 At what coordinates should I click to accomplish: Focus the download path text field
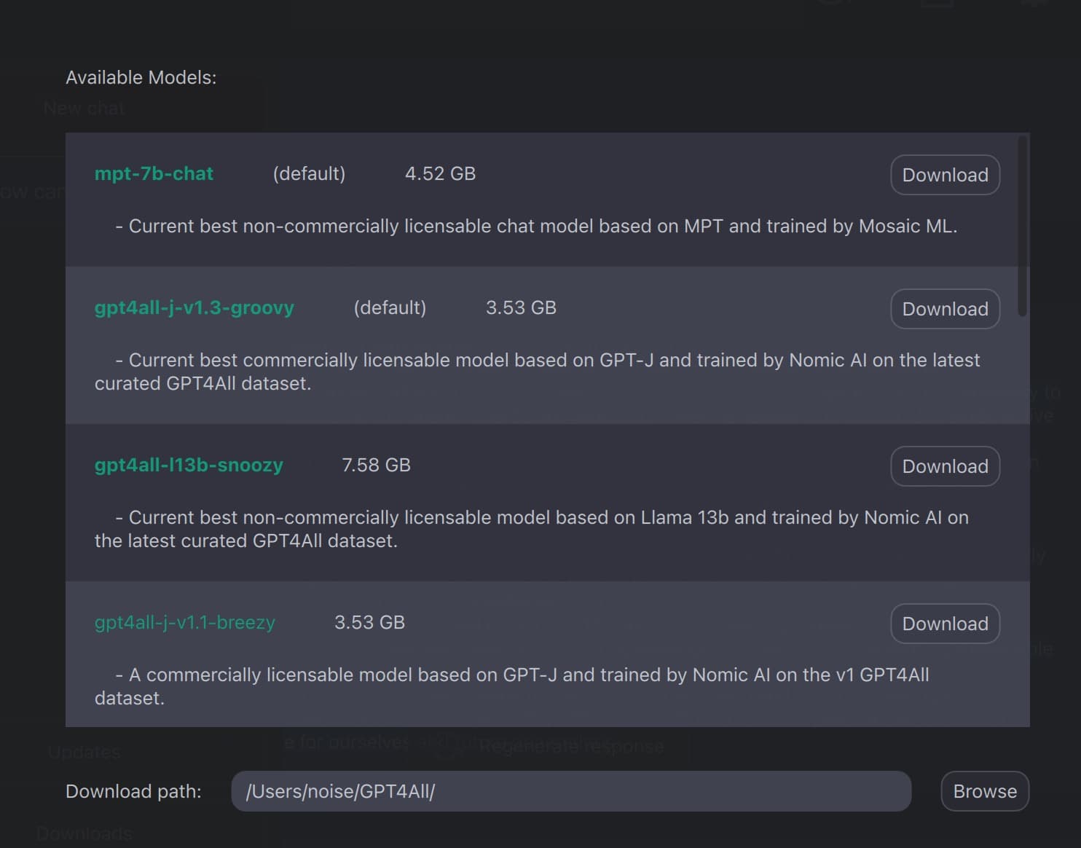pos(571,791)
